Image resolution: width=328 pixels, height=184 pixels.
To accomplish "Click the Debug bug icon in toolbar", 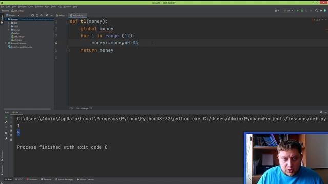I will 302,11.
